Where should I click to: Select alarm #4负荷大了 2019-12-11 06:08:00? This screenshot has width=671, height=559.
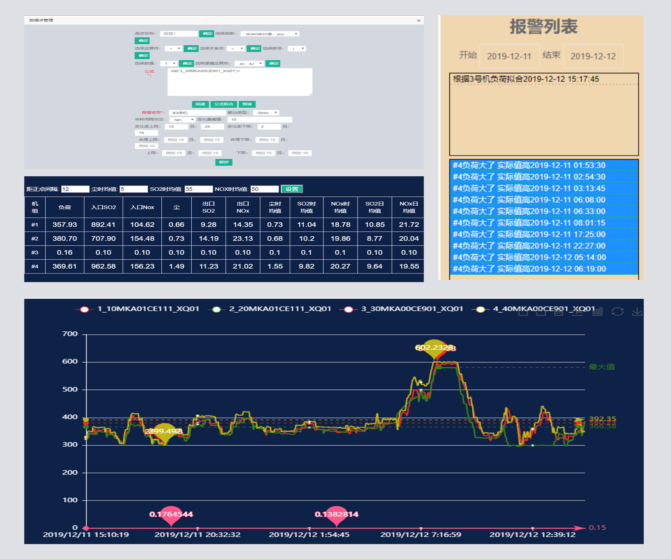coord(544,200)
